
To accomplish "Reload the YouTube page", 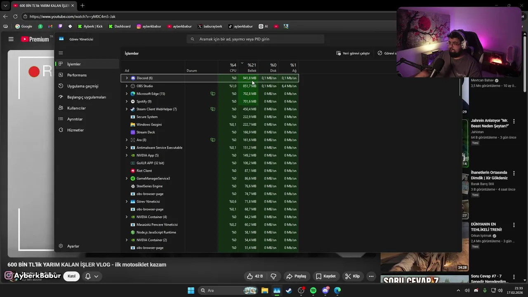I will [x=15, y=16].
